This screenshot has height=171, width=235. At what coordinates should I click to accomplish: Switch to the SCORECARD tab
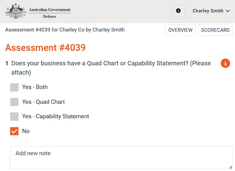pyautogui.click(x=216, y=30)
